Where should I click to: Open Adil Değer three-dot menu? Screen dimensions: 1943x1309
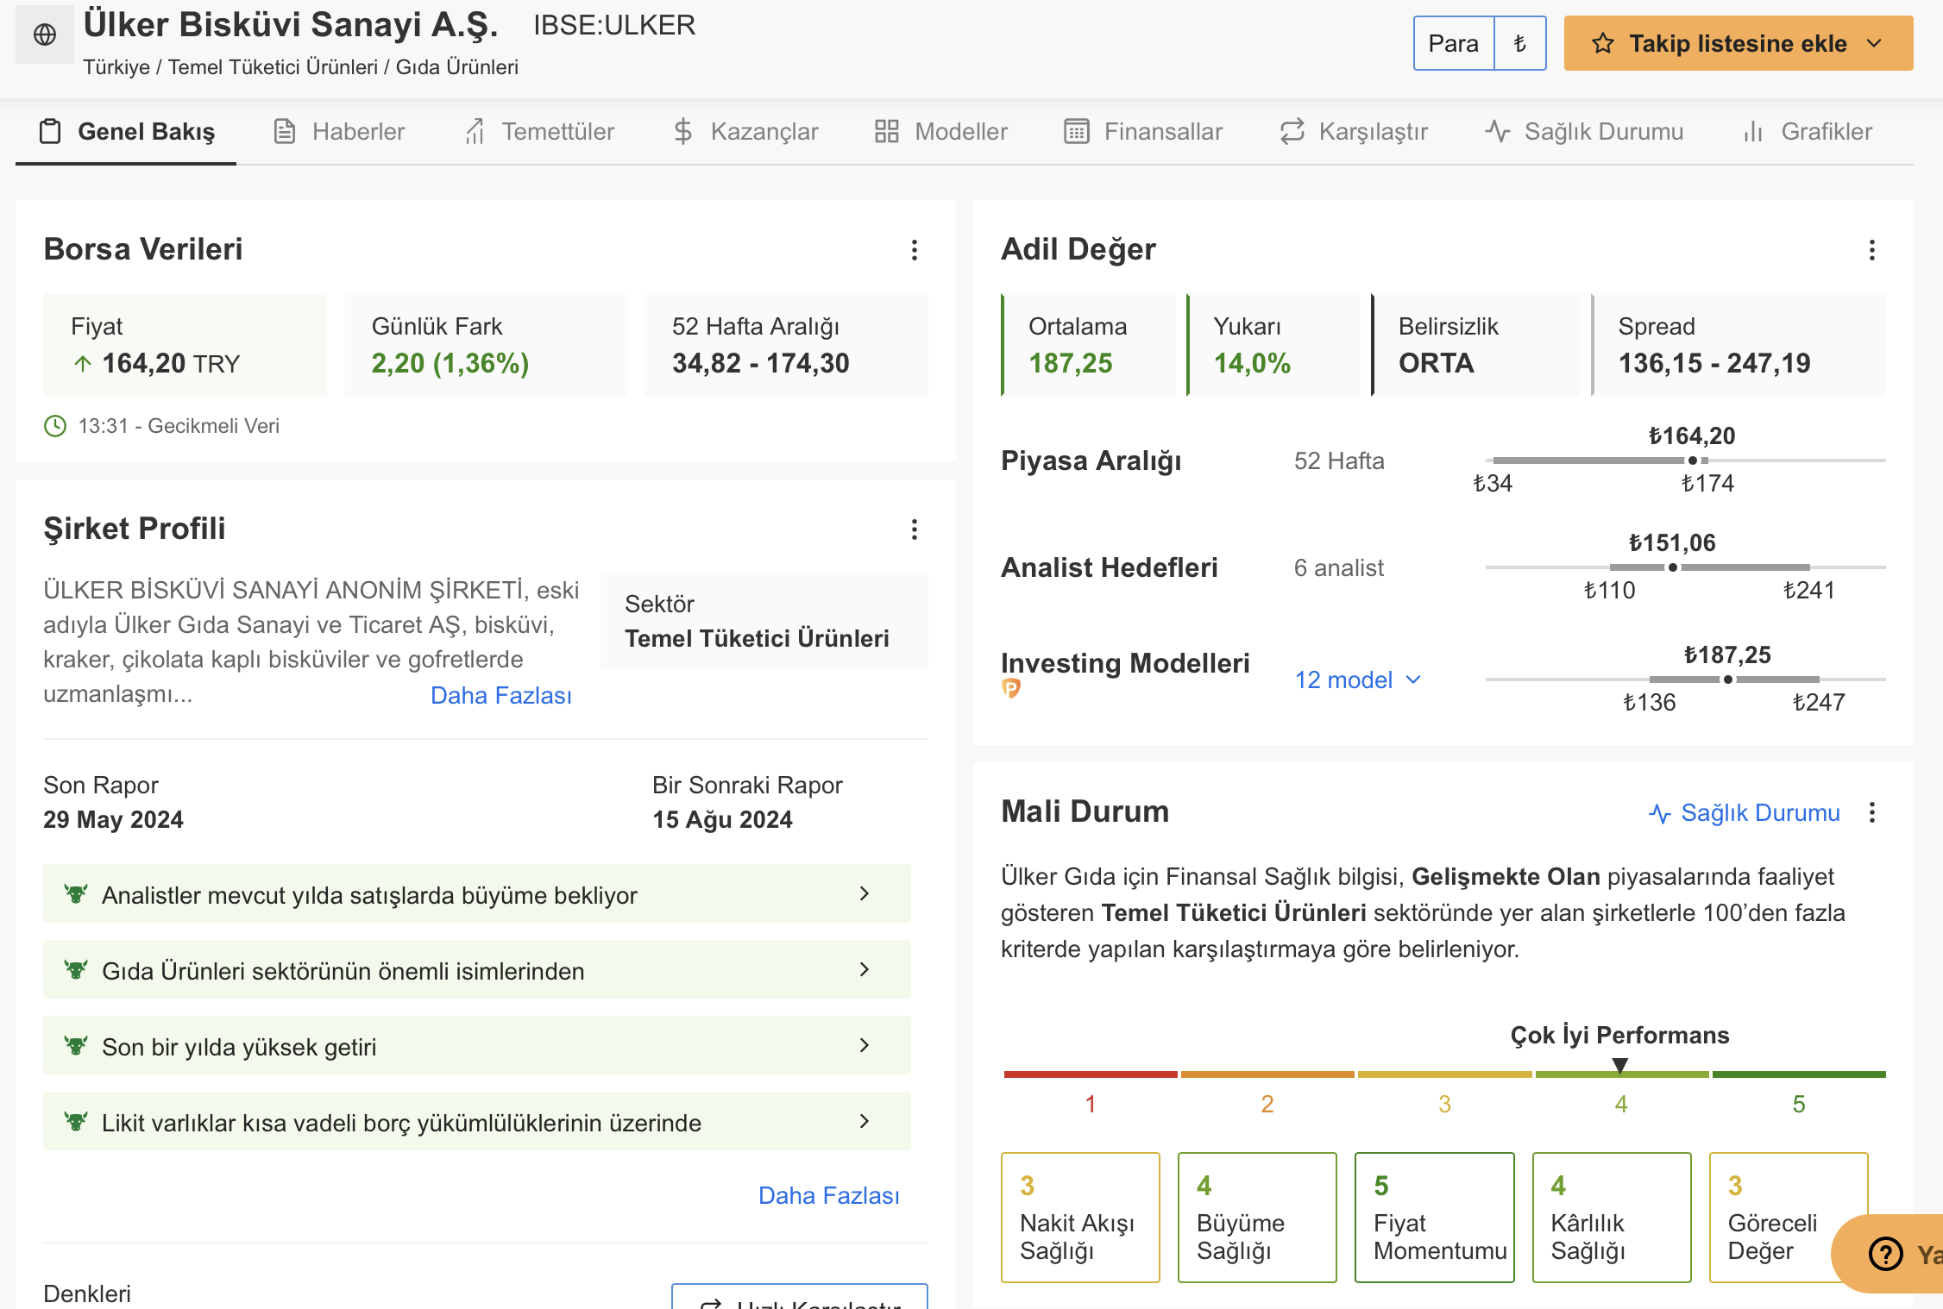[1872, 250]
